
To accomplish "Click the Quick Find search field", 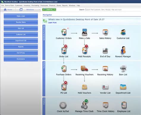I will pos(113,10).
